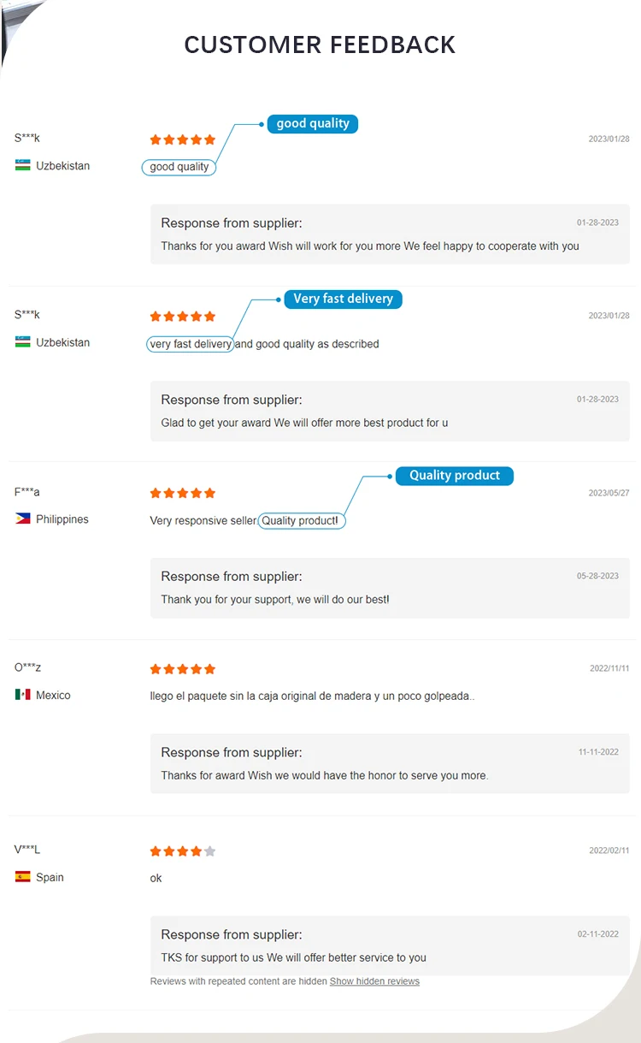The height and width of the screenshot is (1043, 641).
Task: Click the reviewer name O***z
Action: point(27,667)
